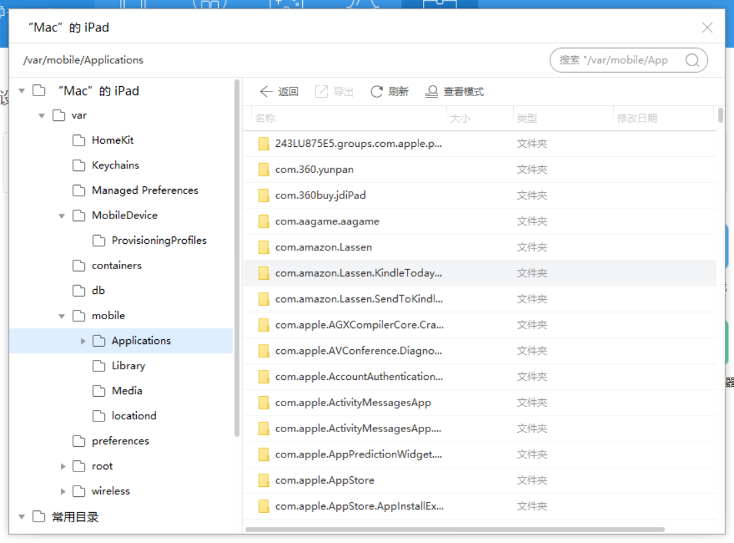Viewport: 734px width, 543px height.
Task: Click the tree panel vertical scrollbar
Action: tap(237, 258)
